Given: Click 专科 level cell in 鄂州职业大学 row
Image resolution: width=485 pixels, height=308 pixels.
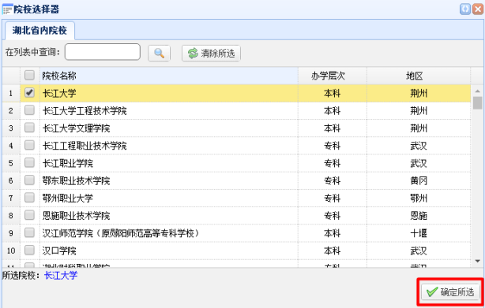Looking at the screenshot, I should pyautogui.click(x=333, y=199).
